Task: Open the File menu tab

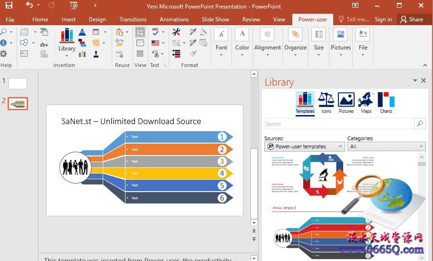Action: [x=10, y=19]
